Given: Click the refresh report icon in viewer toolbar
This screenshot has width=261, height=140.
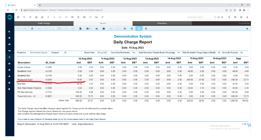Looking at the screenshot, I should coord(32,28).
